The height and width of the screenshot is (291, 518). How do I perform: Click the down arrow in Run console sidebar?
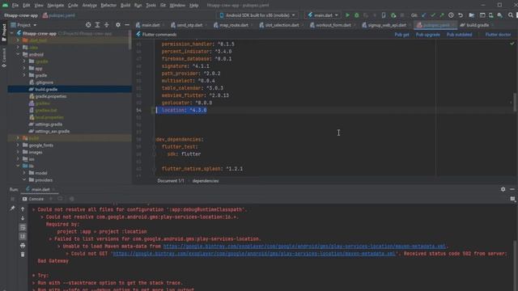click(x=23, y=218)
